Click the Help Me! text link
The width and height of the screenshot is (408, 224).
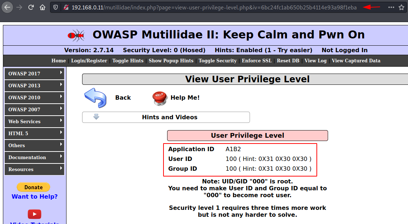pyautogui.click(x=185, y=98)
